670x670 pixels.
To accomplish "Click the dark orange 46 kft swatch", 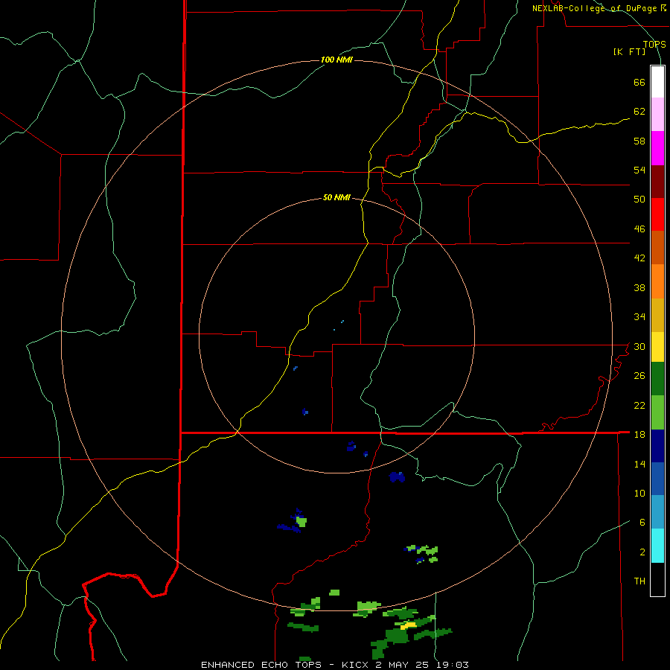I will [657, 247].
